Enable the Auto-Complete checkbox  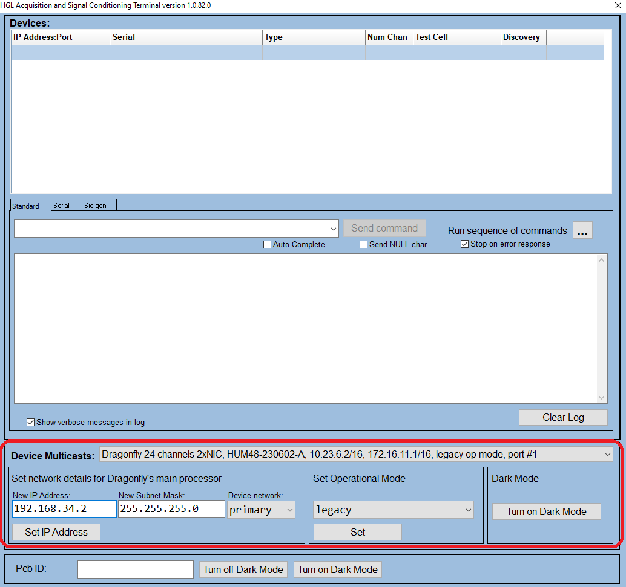pyautogui.click(x=267, y=244)
